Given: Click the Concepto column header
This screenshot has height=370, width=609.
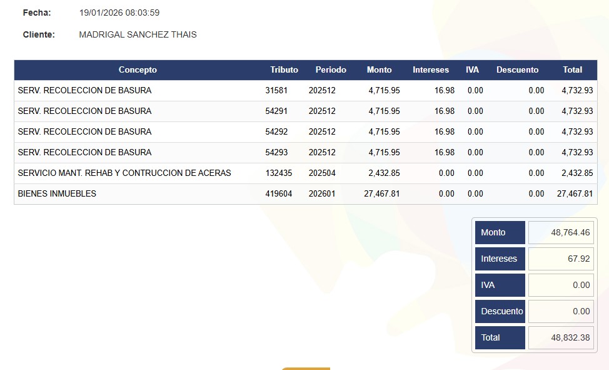Looking at the screenshot, I should click(138, 70).
